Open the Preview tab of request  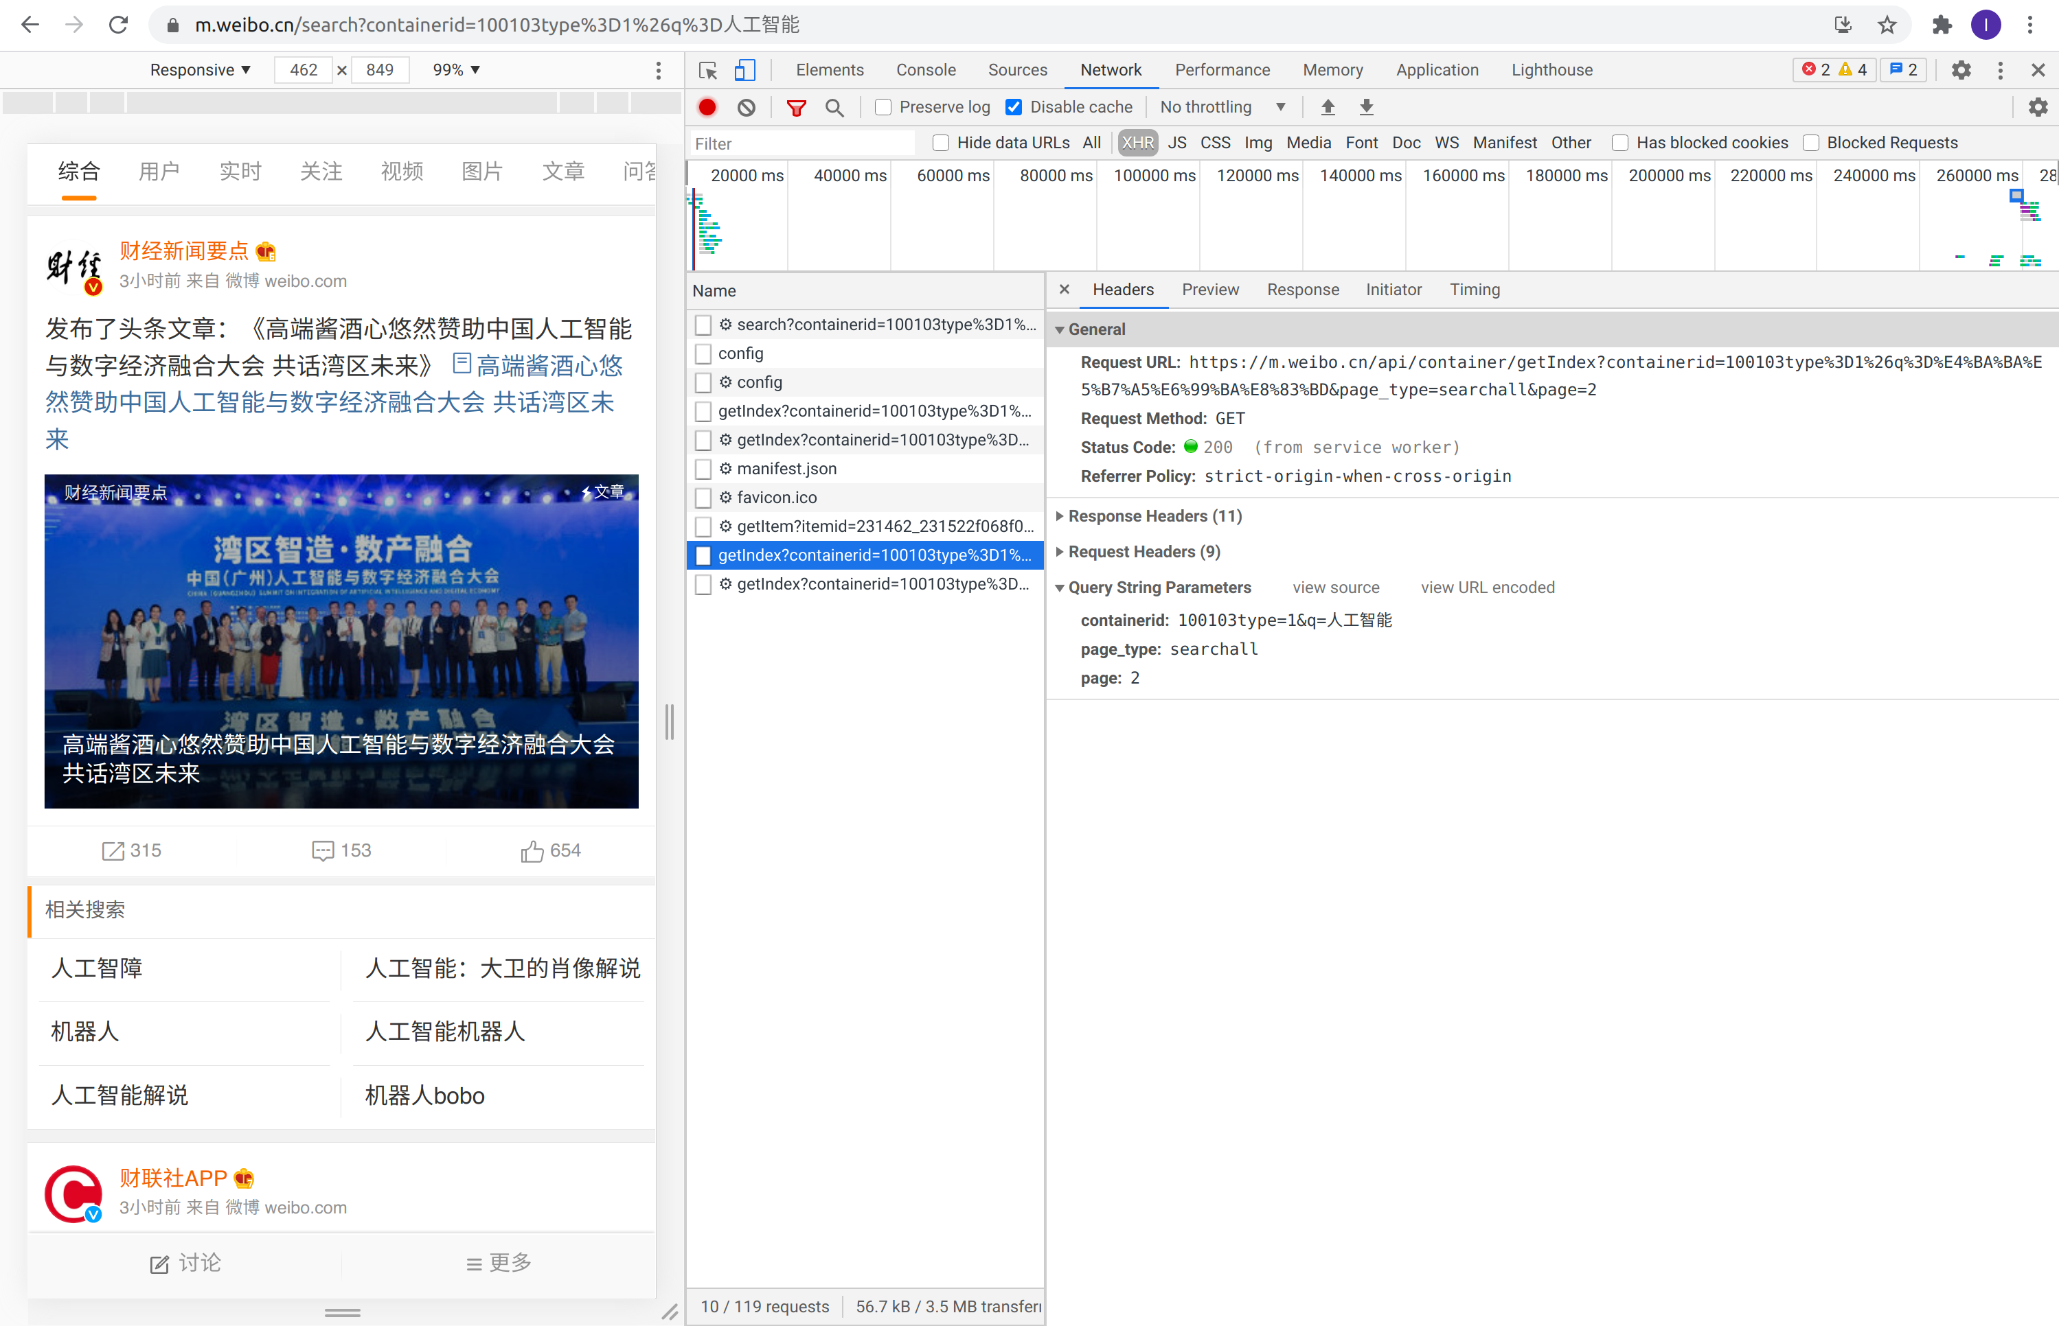(x=1209, y=290)
